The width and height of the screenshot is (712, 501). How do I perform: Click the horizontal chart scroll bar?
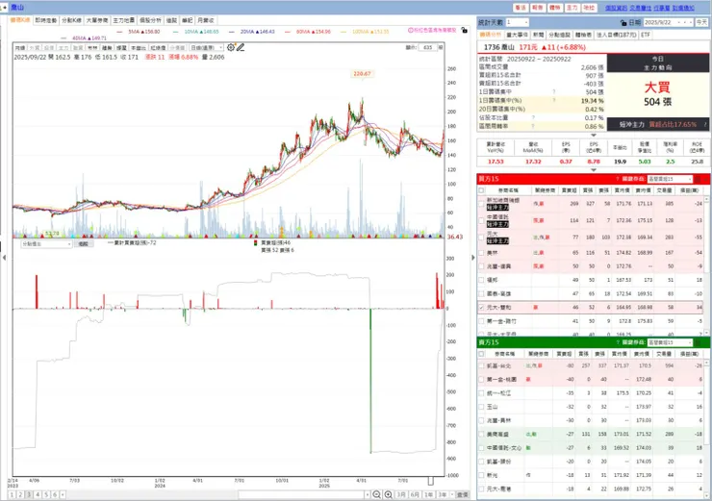(x=301, y=494)
